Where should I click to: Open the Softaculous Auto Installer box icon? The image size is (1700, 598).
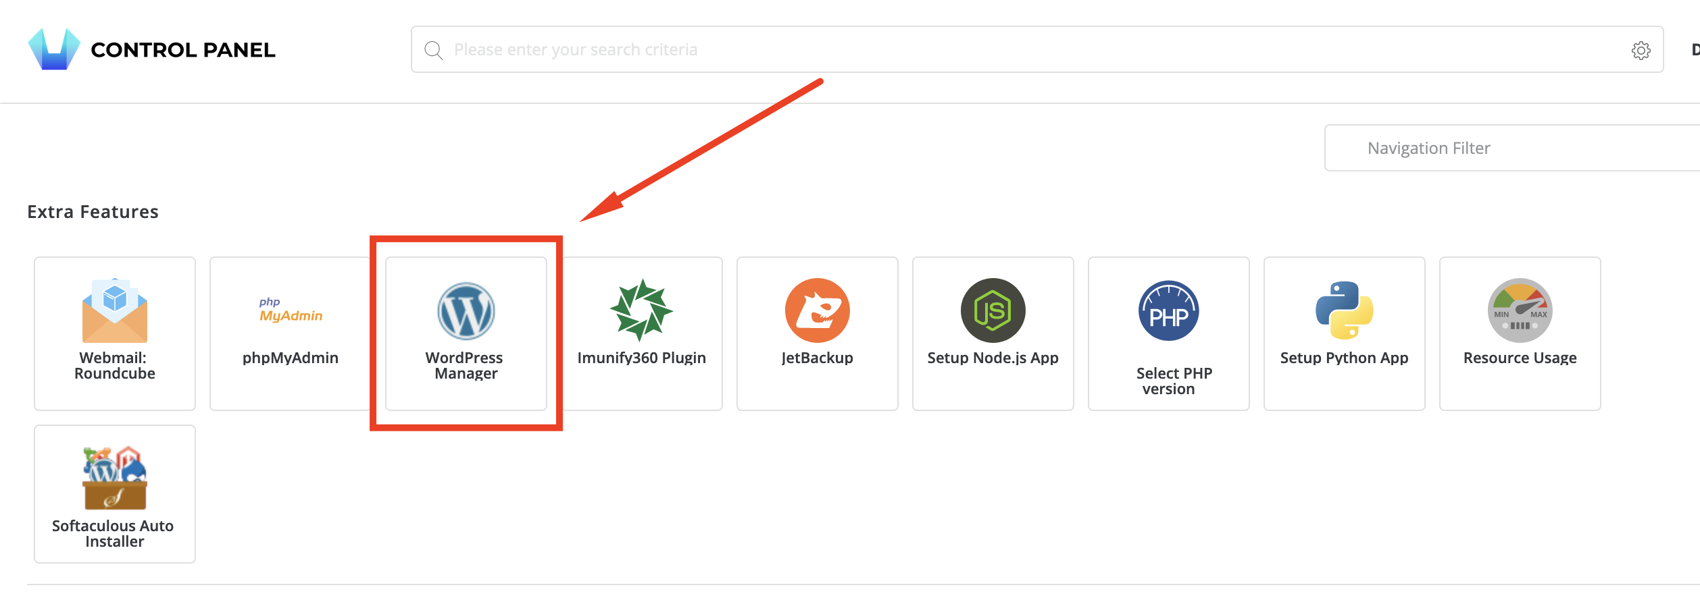pyautogui.click(x=115, y=479)
